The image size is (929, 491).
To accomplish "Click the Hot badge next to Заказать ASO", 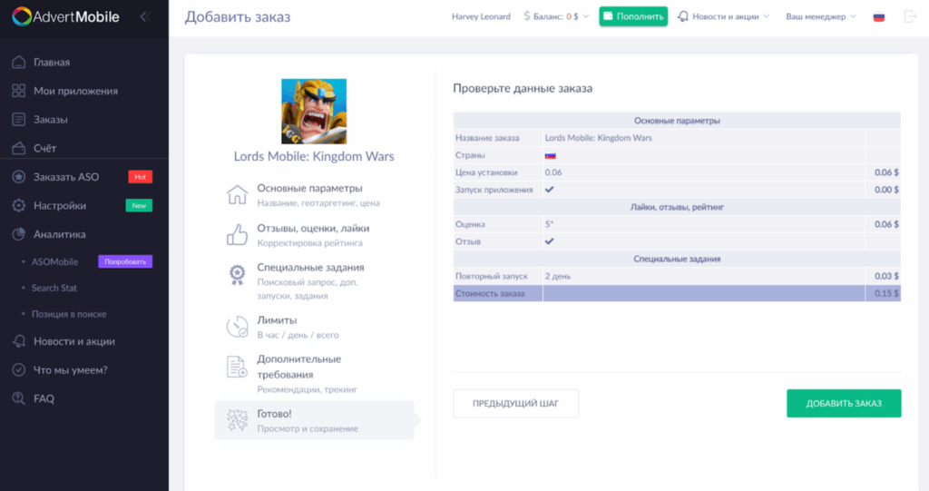I will (141, 177).
